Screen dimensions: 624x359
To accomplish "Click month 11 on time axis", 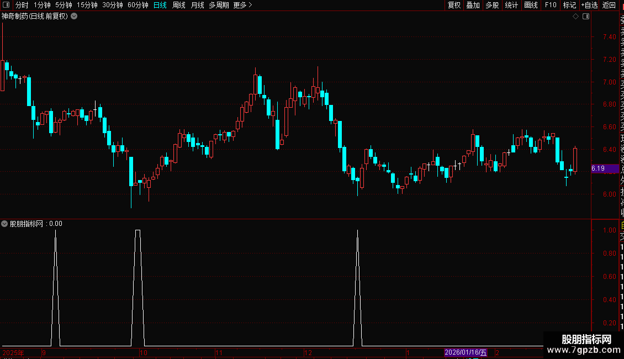I will (219, 352).
